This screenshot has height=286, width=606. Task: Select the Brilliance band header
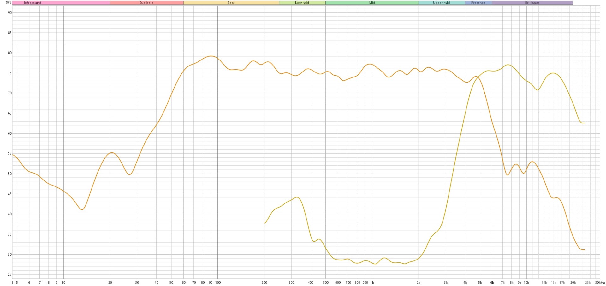[532, 3]
